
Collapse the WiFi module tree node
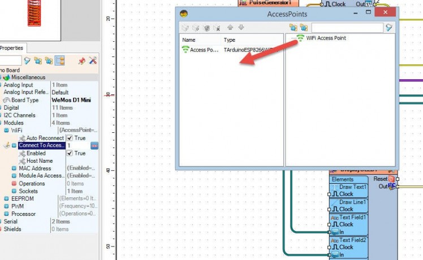click(x=6, y=130)
